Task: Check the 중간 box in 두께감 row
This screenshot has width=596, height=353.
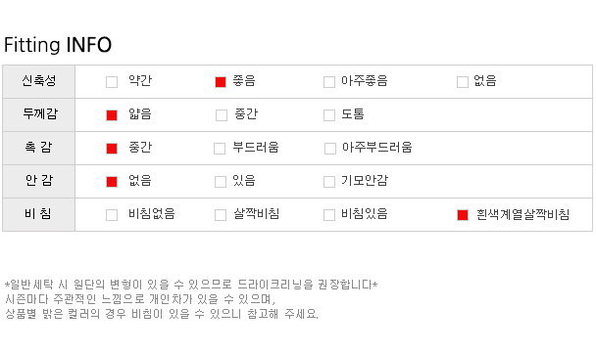Action: coord(222,115)
